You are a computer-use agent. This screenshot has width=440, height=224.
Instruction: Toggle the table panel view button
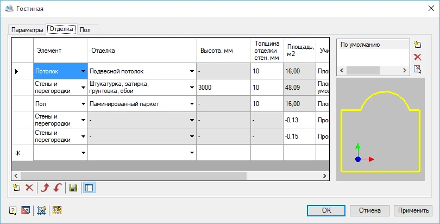coord(89,188)
